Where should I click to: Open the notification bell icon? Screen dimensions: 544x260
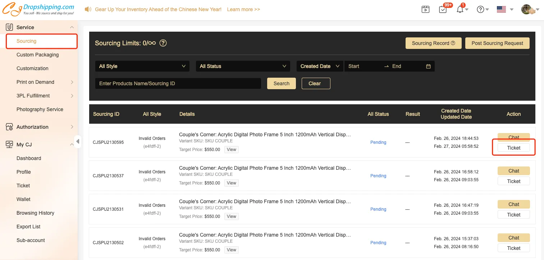[460, 10]
